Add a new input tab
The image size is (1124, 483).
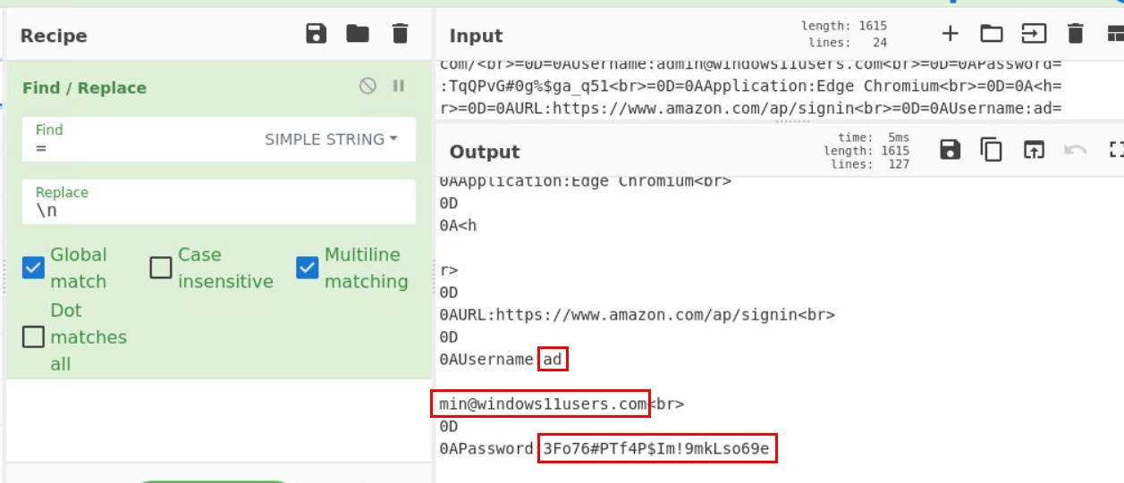click(950, 34)
